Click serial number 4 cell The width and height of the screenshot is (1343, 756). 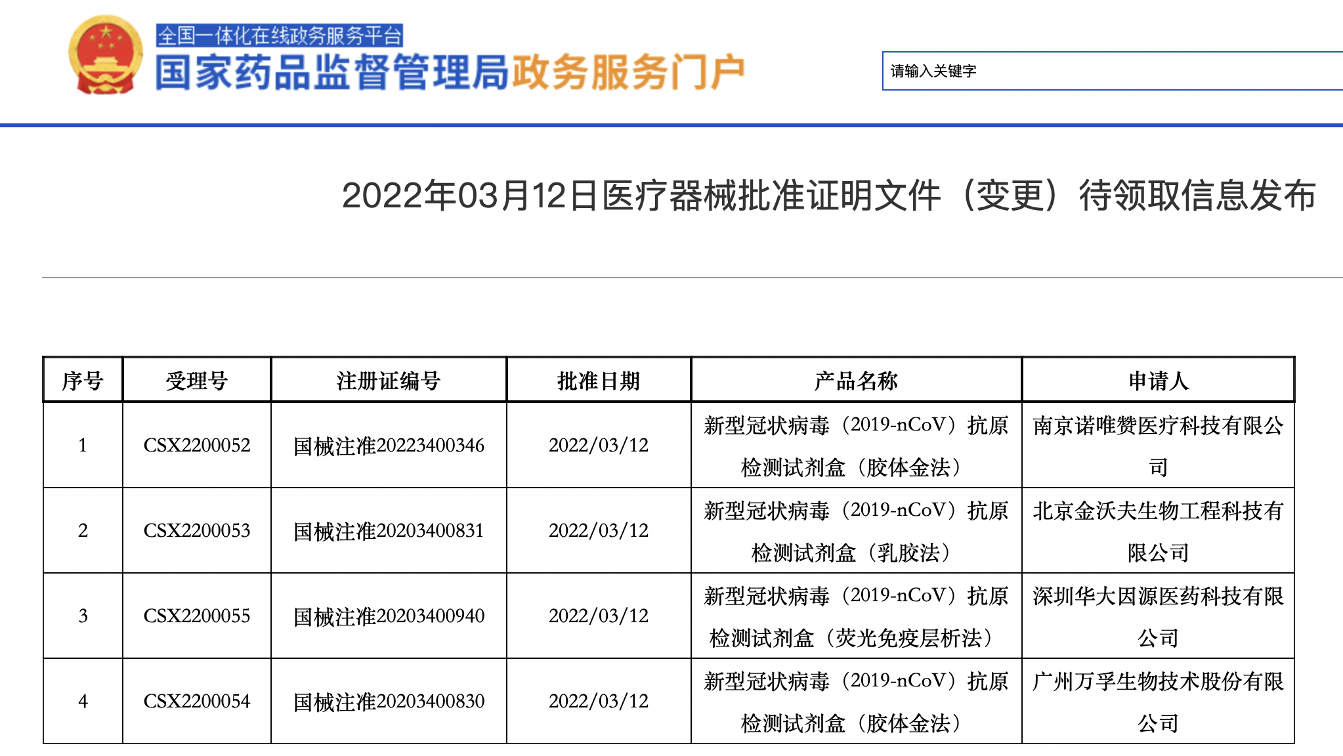click(x=83, y=701)
